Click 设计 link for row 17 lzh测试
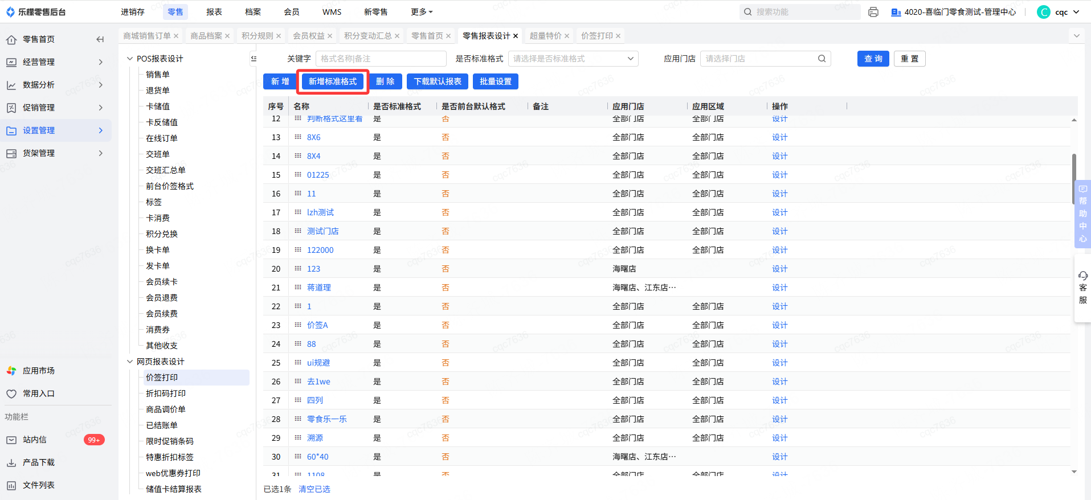 coord(780,212)
